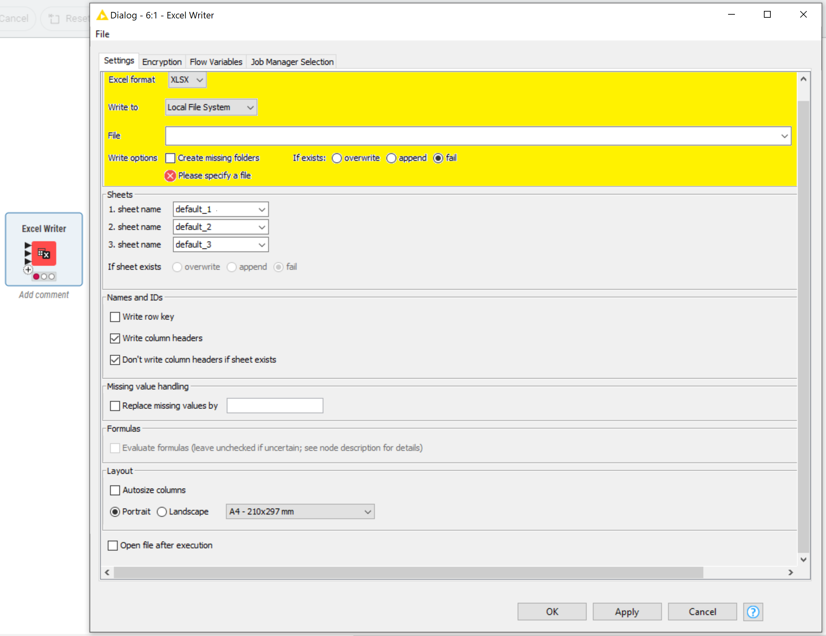Close the Excel Writer dialog

pyautogui.click(x=803, y=14)
